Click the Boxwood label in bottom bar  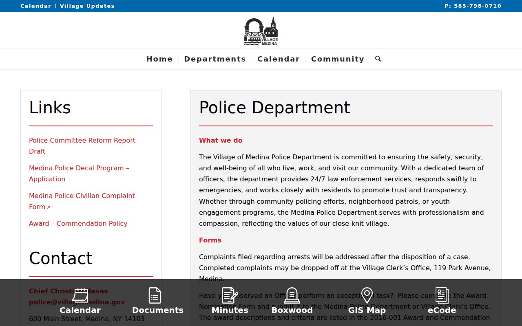click(x=292, y=310)
